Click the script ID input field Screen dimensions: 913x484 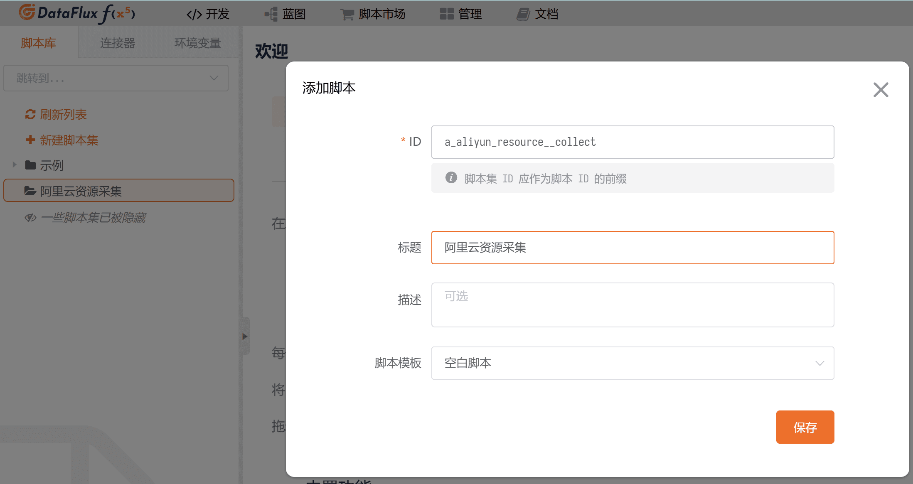point(632,142)
